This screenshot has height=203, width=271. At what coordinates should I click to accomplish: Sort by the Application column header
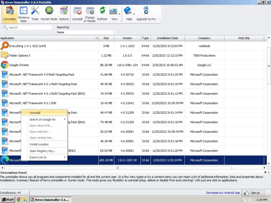pos(49,38)
